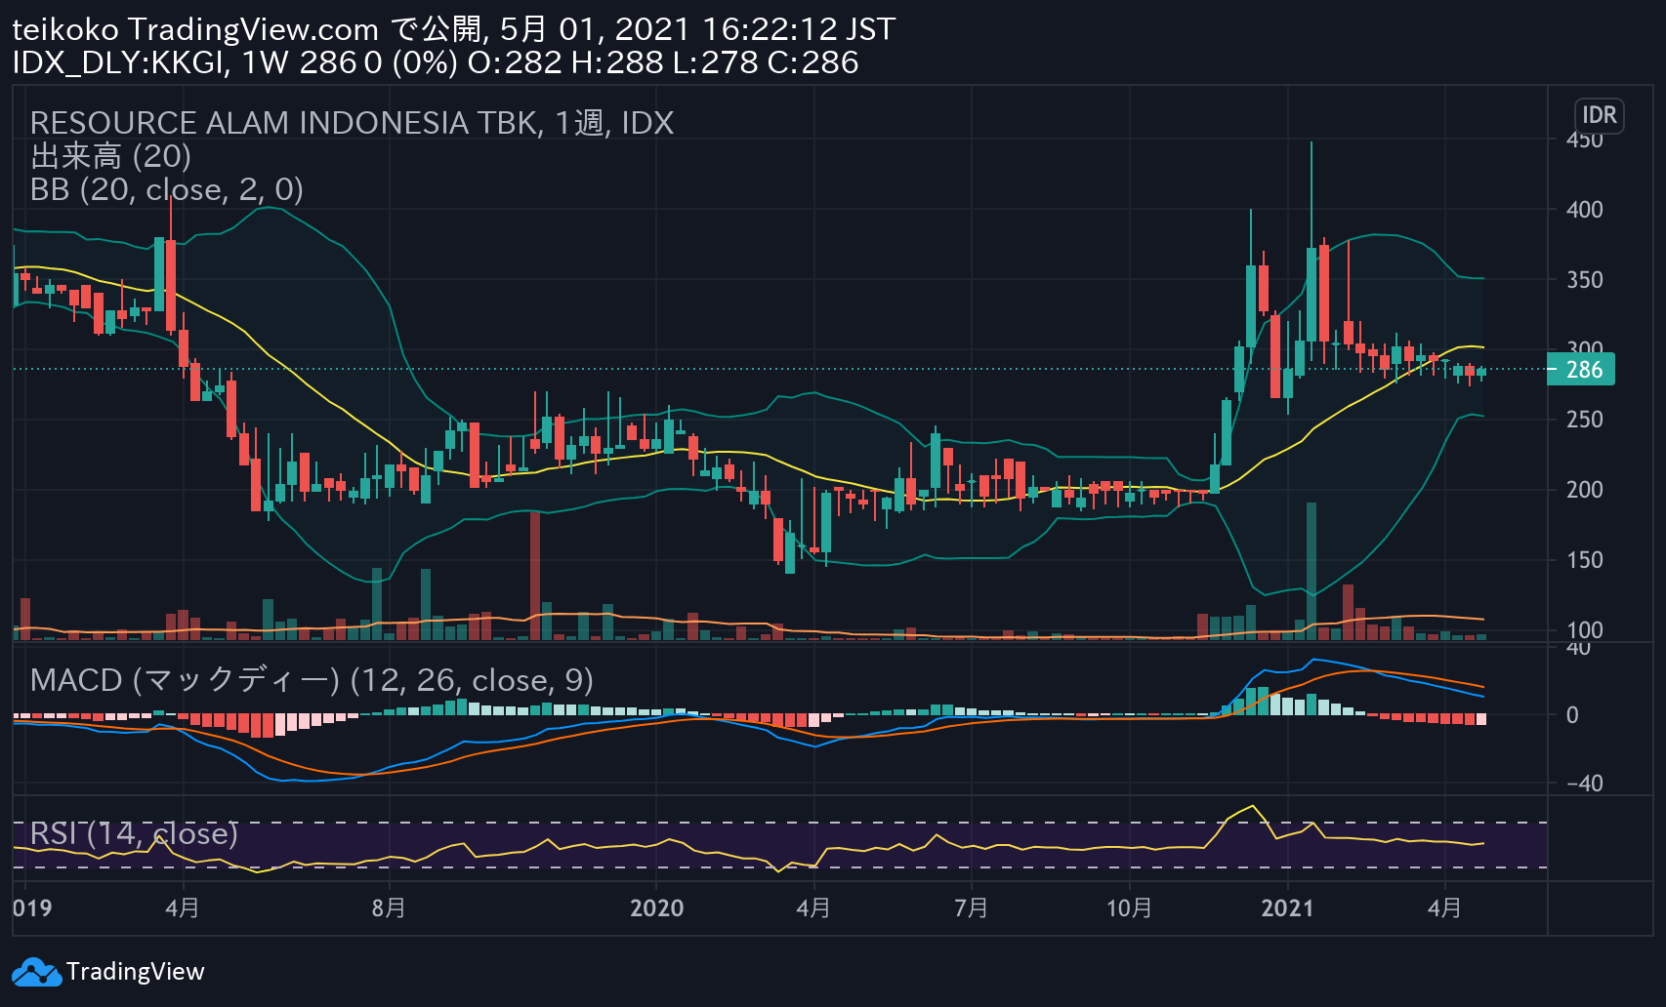Image resolution: width=1666 pixels, height=1007 pixels.
Task: Click the 200 price axis label
Action: pos(1584,490)
